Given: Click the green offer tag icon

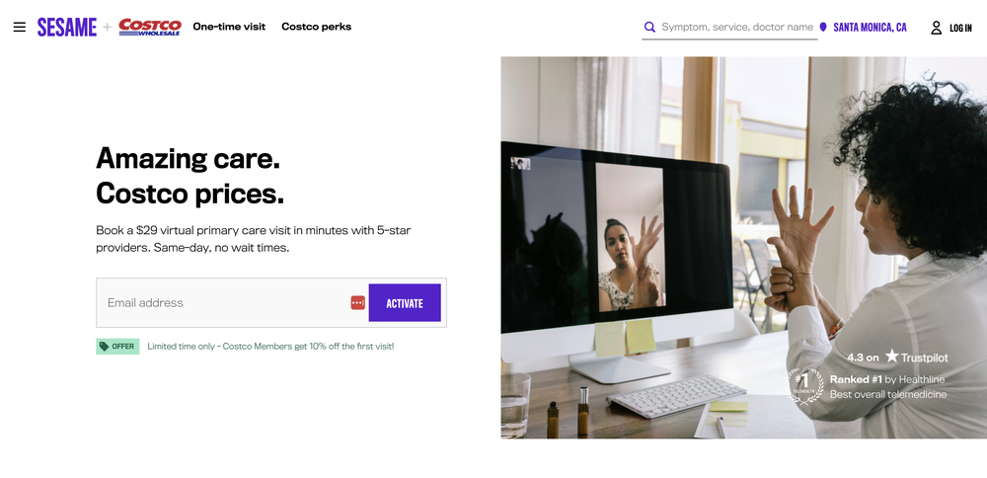Looking at the screenshot, I should [104, 347].
